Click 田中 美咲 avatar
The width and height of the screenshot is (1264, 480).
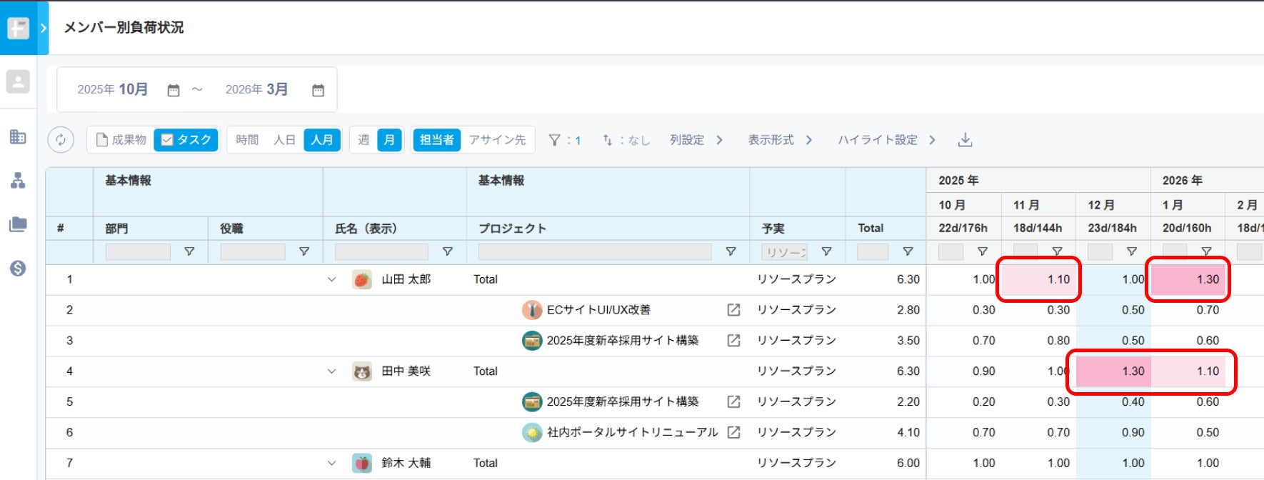pos(362,371)
